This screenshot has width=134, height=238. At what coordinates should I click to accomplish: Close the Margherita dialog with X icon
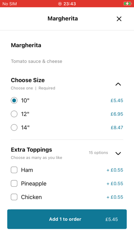click(119, 19)
